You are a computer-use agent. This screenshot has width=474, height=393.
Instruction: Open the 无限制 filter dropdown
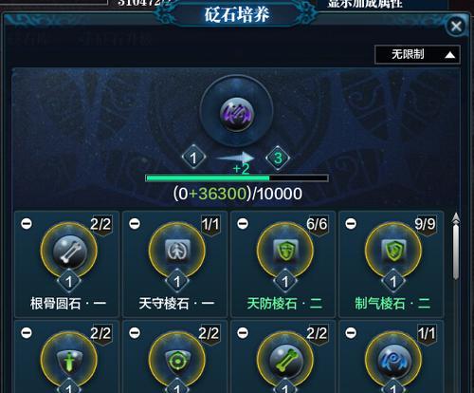pyautogui.click(x=417, y=54)
